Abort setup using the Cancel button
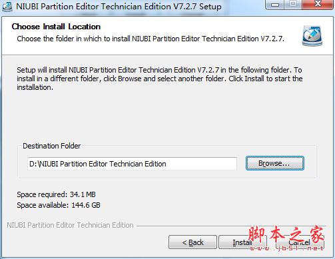Image resolution: width=335 pixels, height=259 pixels. (x=300, y=242)
